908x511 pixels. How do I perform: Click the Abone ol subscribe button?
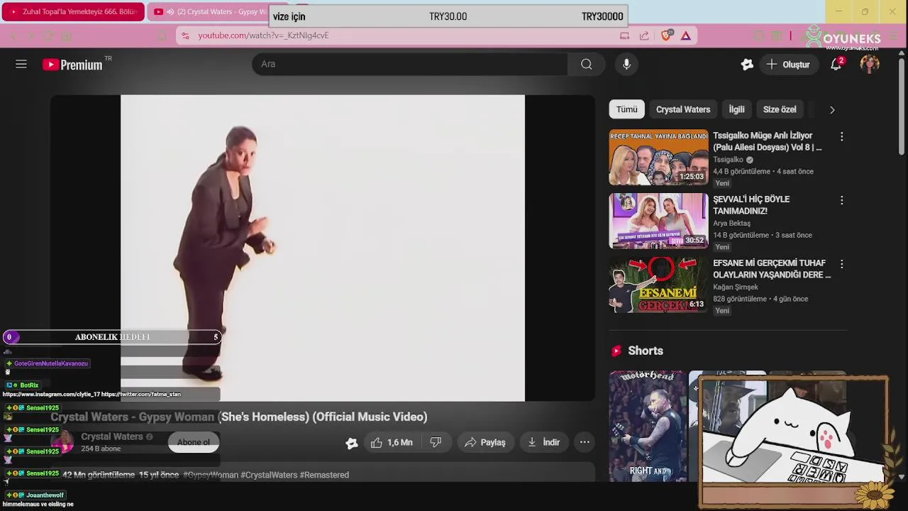pyautogui.click(x=194, y=442)
